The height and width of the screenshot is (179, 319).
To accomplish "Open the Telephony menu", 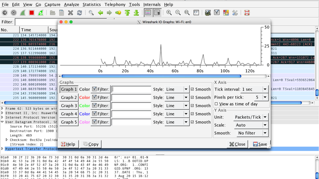I will [115, 5].
